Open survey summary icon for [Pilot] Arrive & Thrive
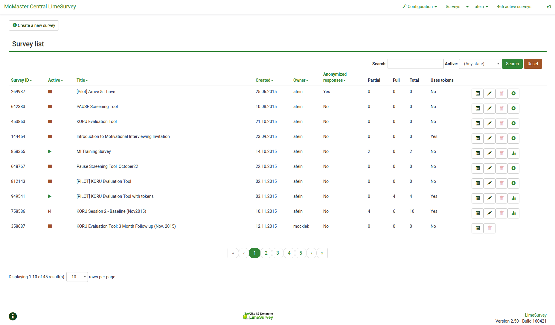The height and width of the screenshot is (325, 555). click(478, 94)
